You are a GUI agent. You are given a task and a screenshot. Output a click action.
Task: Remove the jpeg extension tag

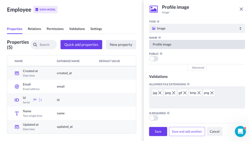[174, 93]
